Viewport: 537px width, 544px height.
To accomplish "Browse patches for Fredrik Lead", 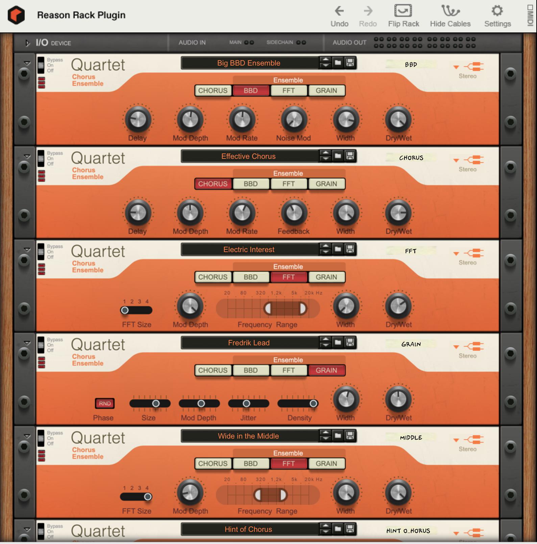I will click(x=338, y=342).
